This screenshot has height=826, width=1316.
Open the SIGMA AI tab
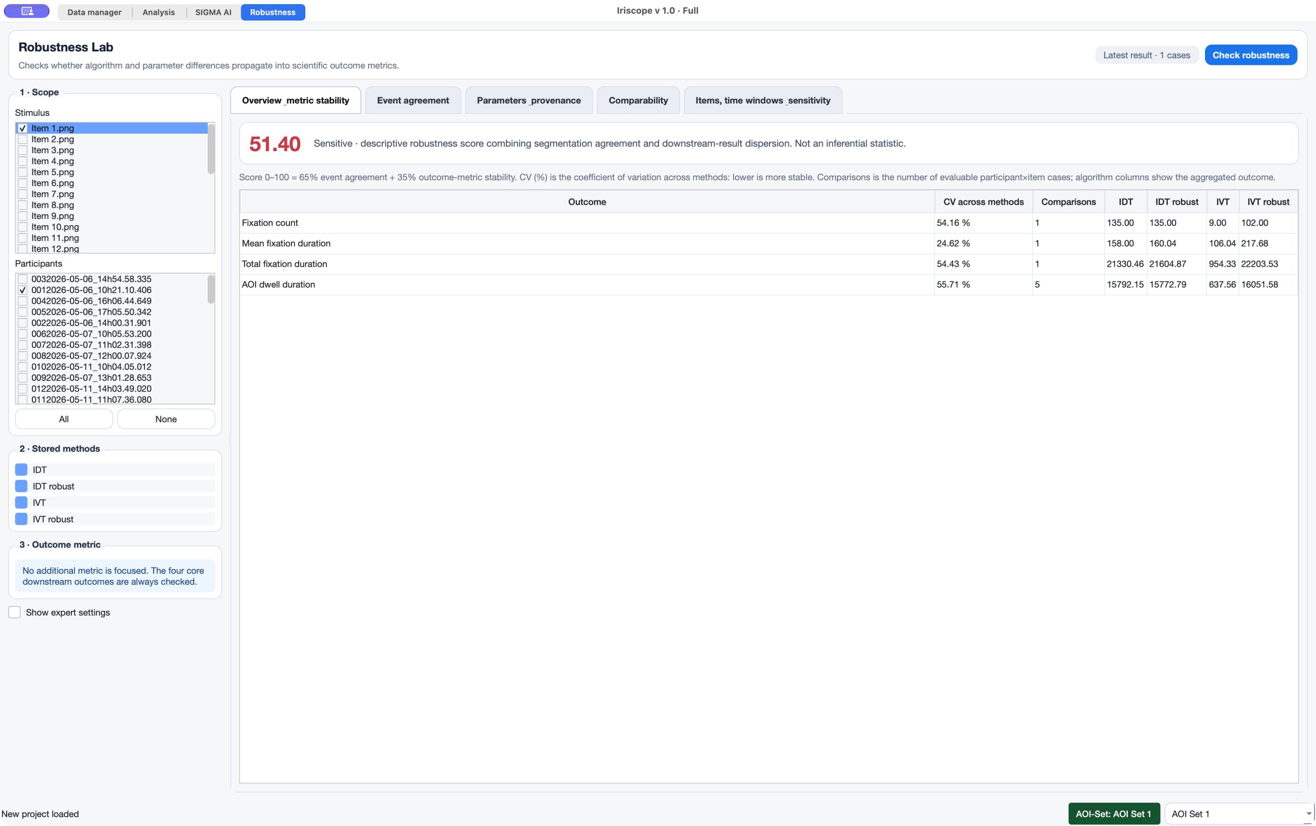213,12
